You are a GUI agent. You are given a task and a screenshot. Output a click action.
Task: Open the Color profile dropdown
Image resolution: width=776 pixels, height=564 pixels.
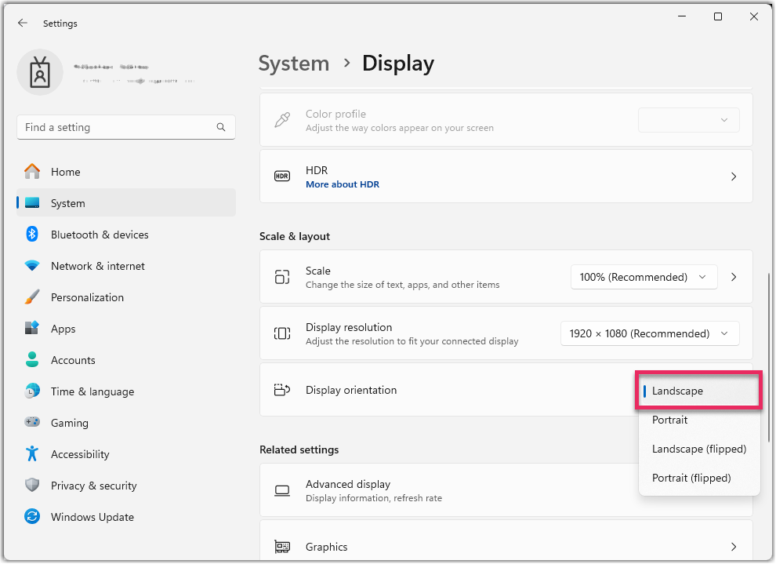pos(688,119)
